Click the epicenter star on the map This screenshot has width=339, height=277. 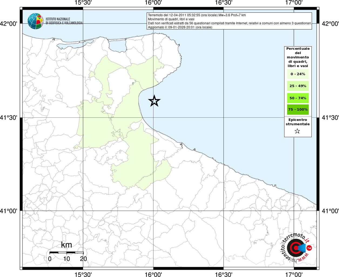click(154, 101)
